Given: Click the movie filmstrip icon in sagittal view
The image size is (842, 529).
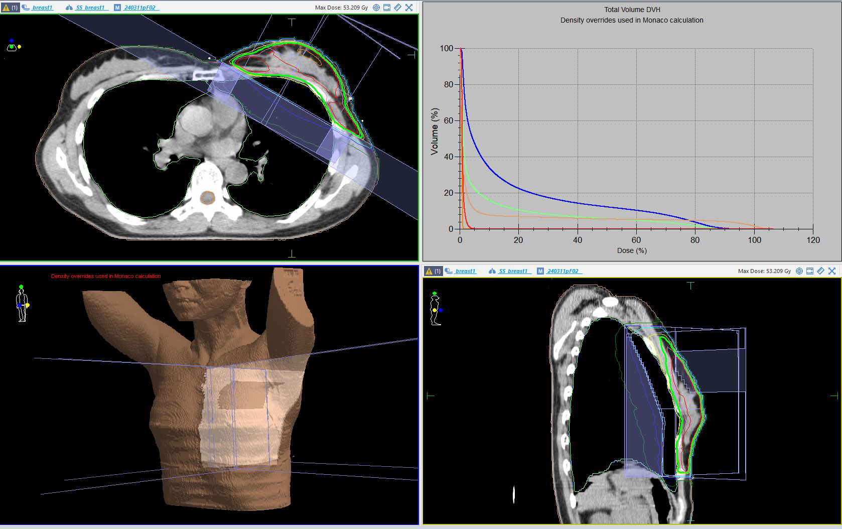Looking at the screenshot, I should pos(810,271).
